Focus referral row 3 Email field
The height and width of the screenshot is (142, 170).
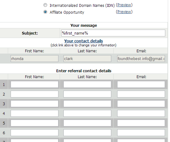(141, 104)
